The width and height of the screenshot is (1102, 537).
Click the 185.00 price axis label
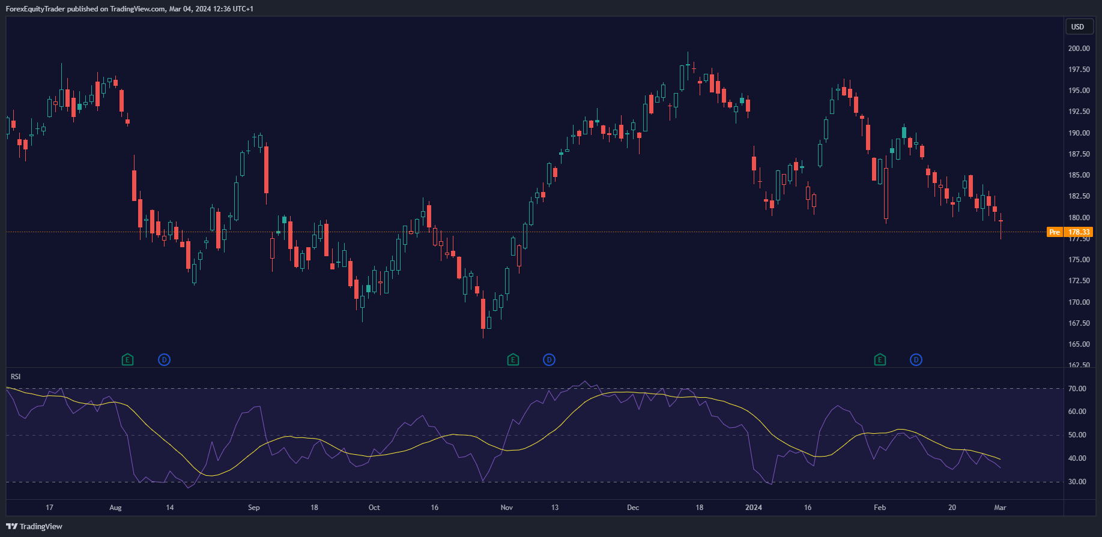point(1079,175)
